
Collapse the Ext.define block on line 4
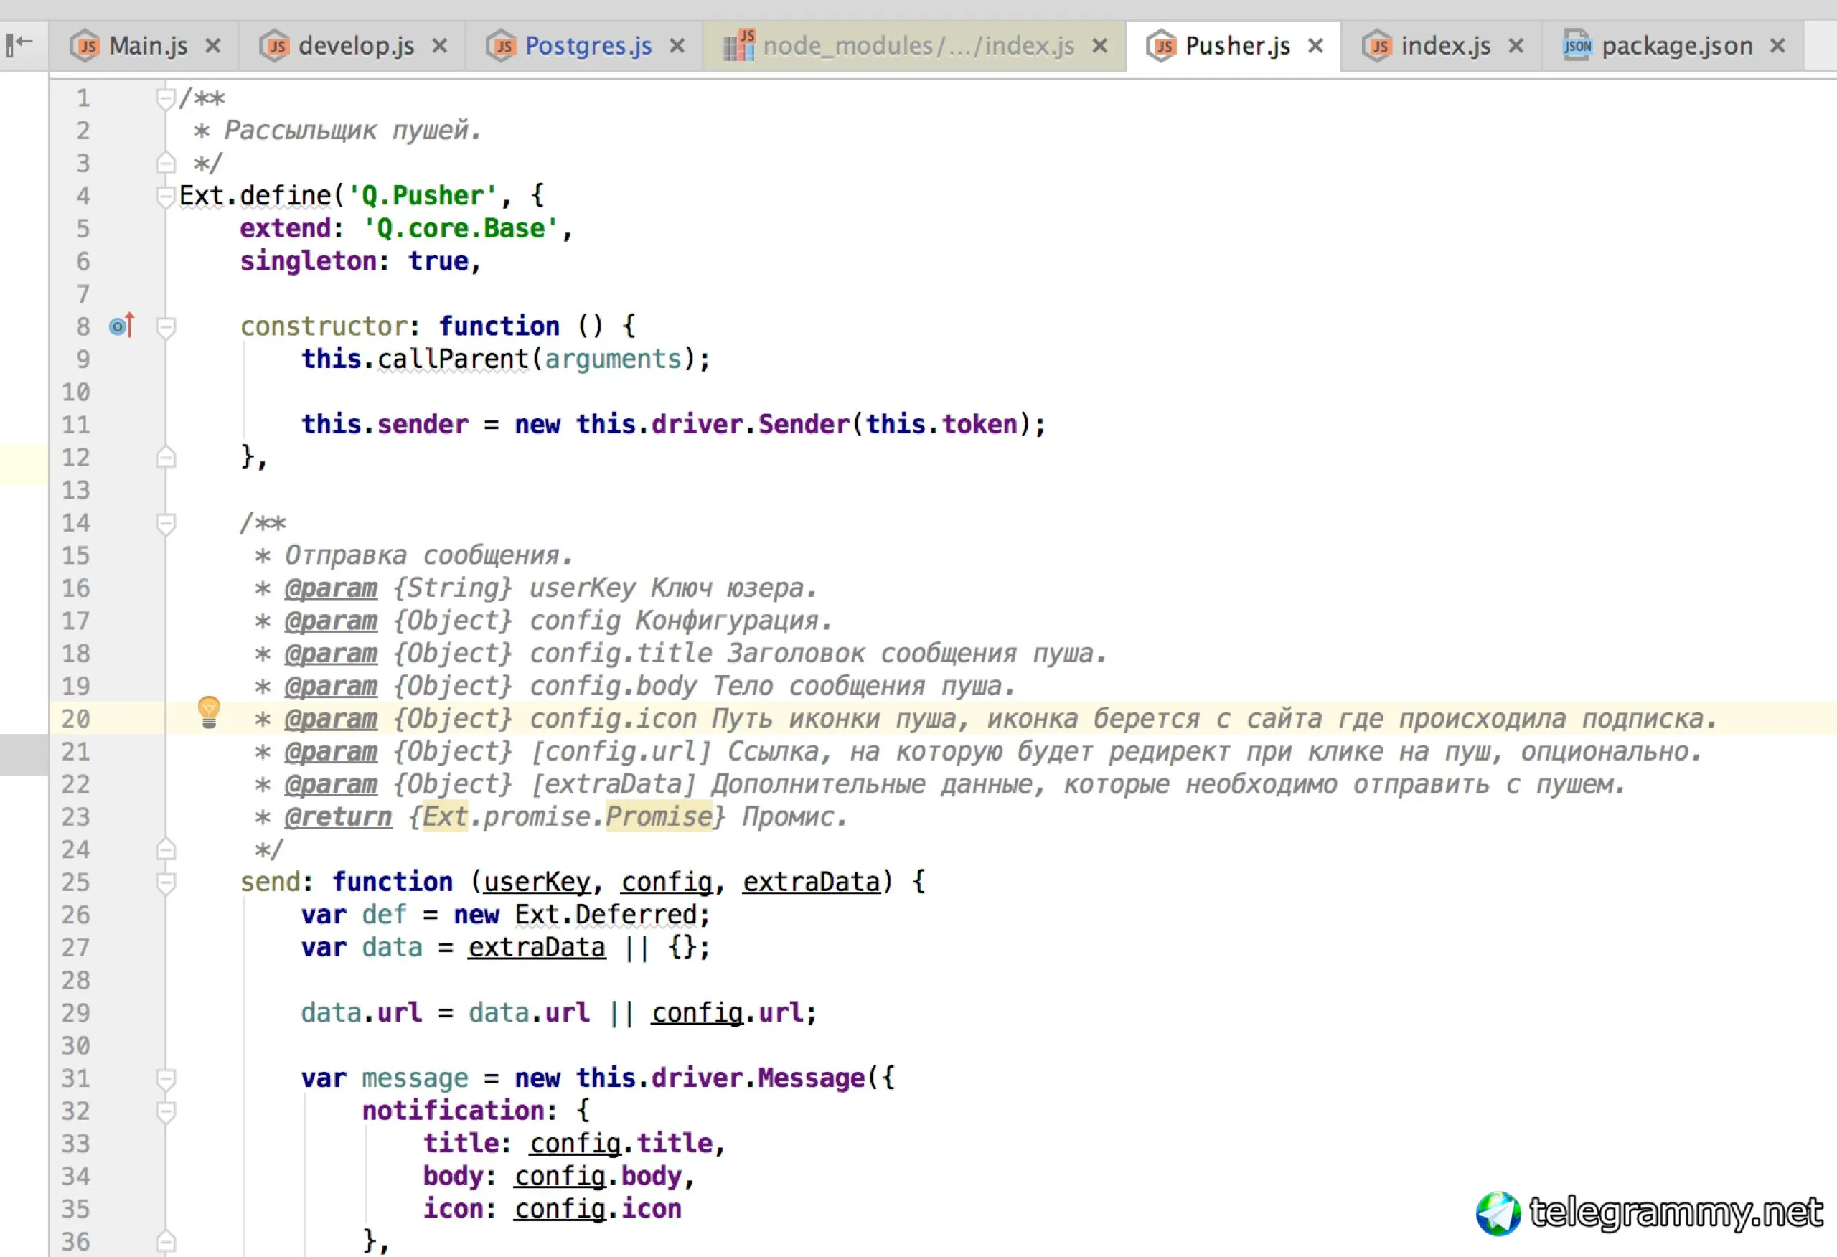(165, 195)
